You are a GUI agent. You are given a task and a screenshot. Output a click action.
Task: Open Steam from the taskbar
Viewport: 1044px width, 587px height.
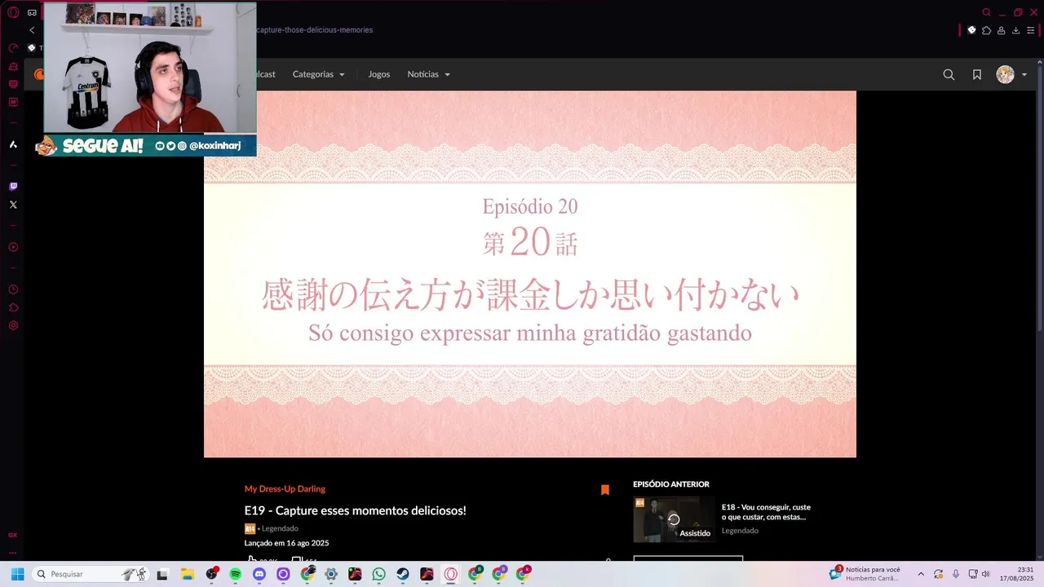(x=403, y=574)
